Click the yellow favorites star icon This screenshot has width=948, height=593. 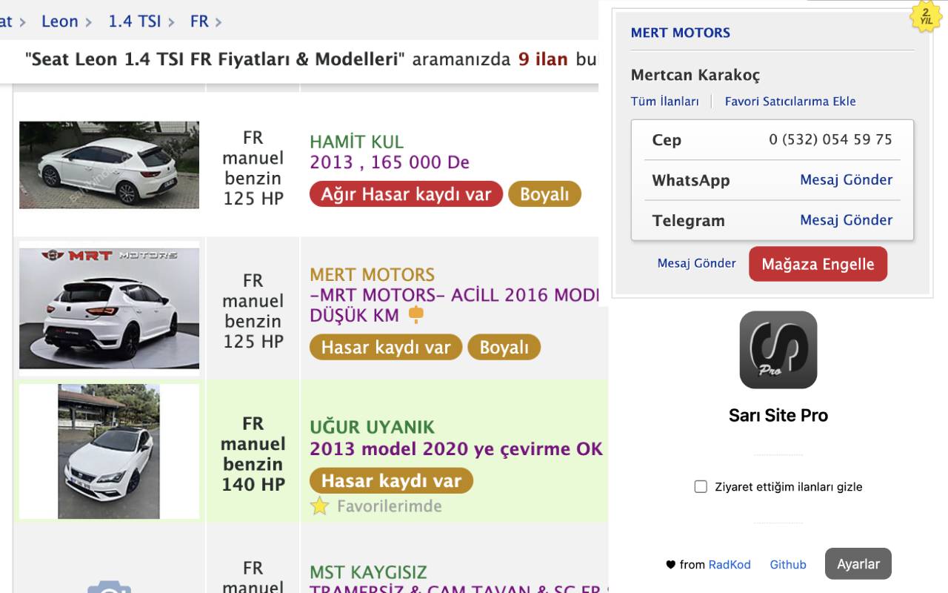pos(319,506)
